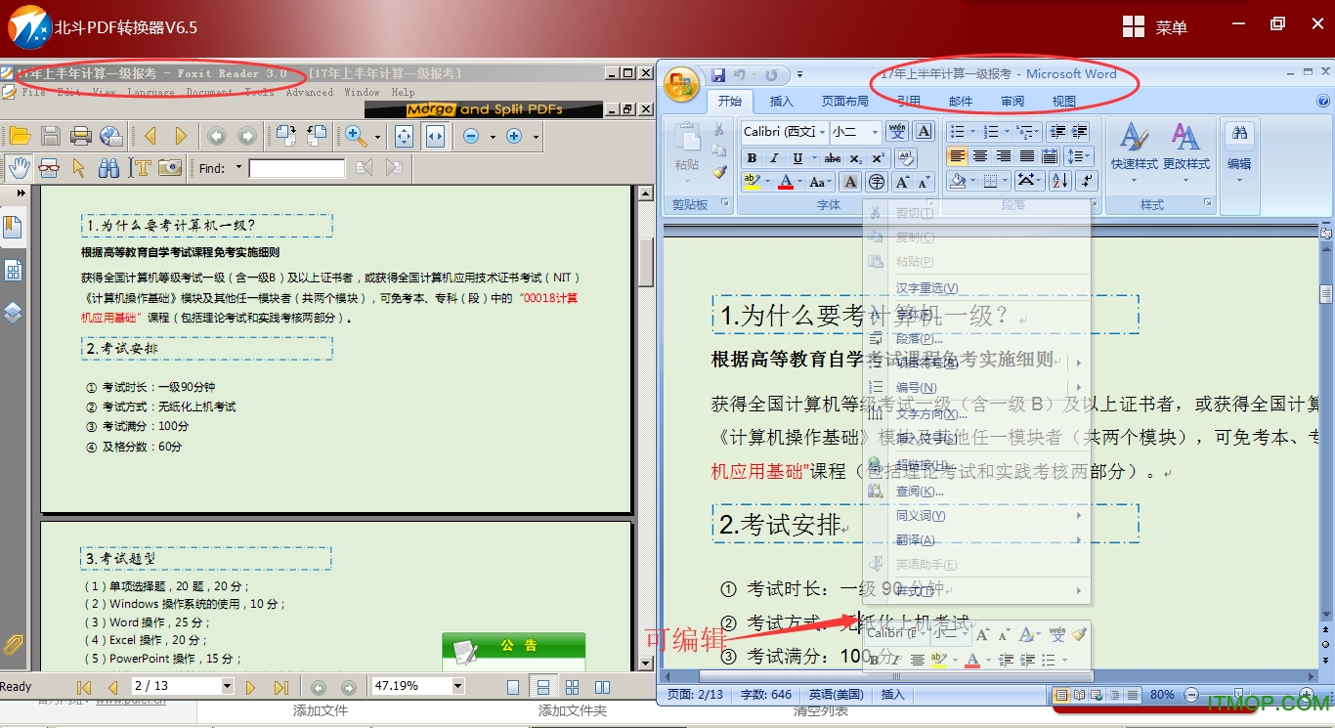The height and width of the screenshot is (728, 1335).
Task: Switch to the 页面布局 ribbon tab
Action: pyautogui.click(x=844, y=101)
